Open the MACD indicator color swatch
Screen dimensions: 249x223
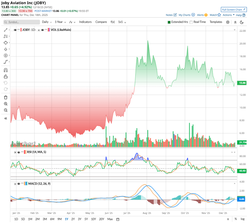click(x=26, y=184)
